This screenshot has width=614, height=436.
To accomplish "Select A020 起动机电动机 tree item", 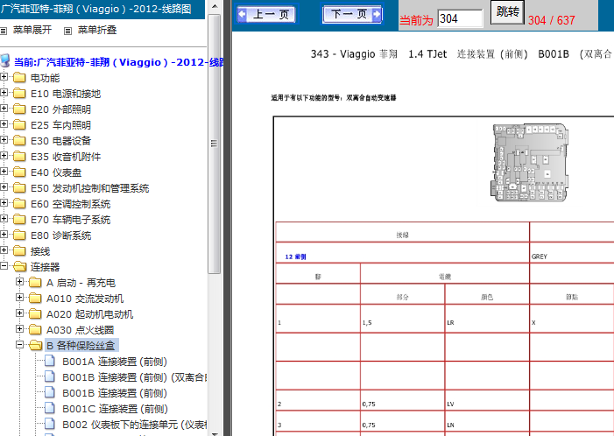I will [89, 314].
